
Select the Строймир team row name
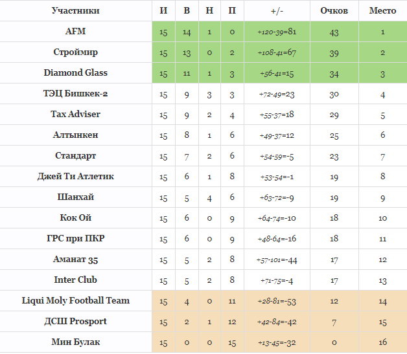coord(76,52)
